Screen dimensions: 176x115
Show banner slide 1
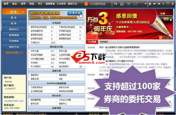point(161,38)
